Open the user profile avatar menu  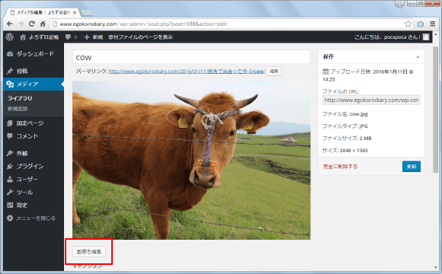426,37
